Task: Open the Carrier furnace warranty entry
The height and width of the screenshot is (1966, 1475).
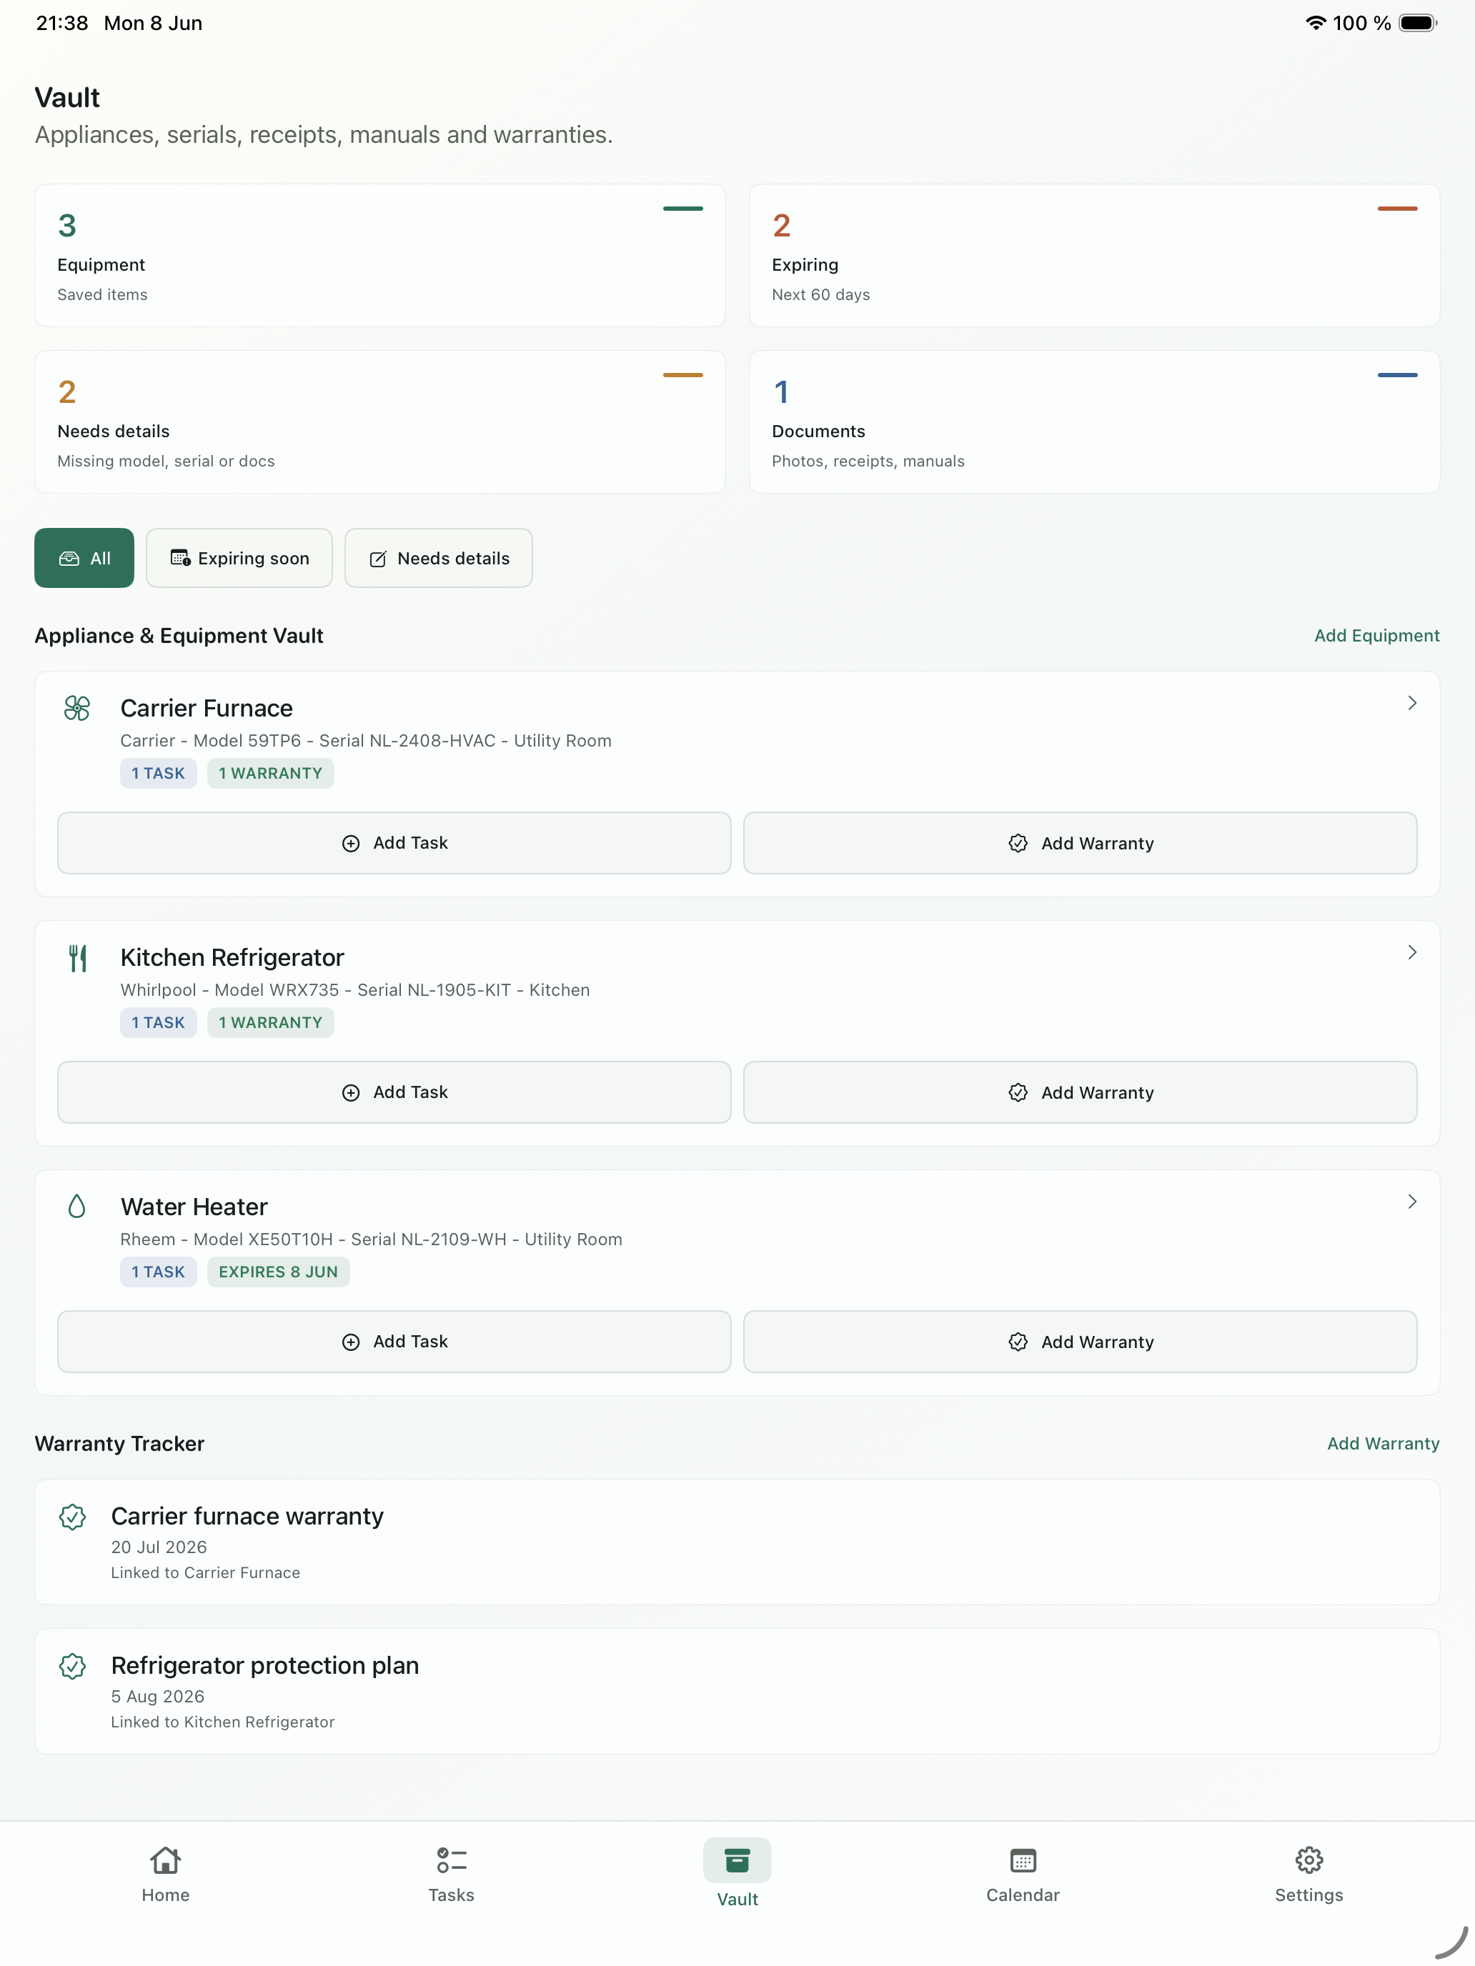Action: [737, 1542]
